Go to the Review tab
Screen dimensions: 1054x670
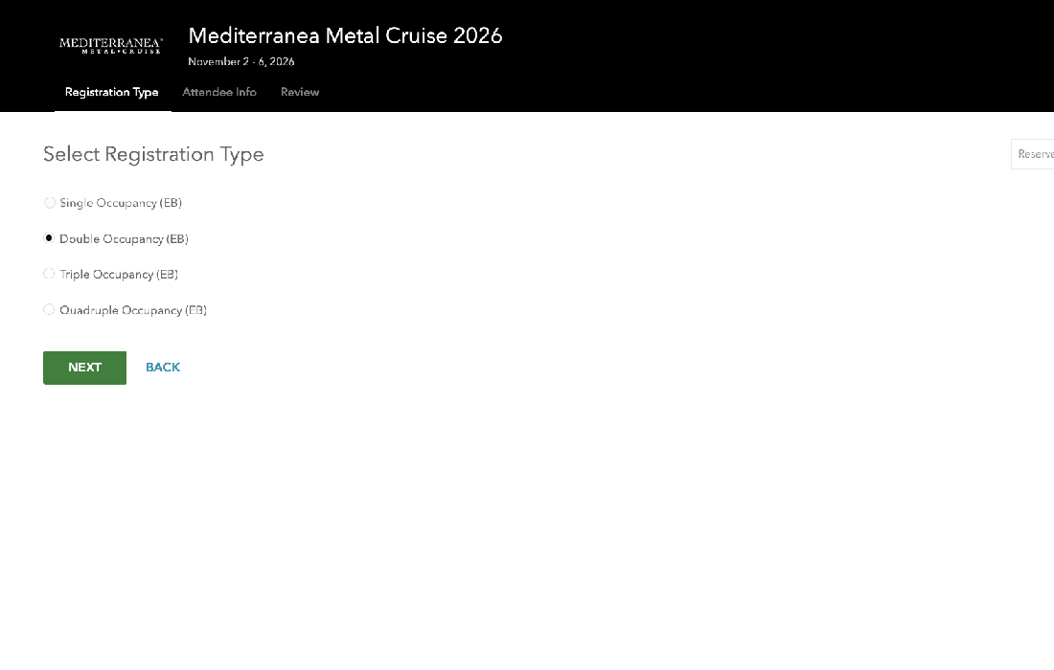(300, 93)
